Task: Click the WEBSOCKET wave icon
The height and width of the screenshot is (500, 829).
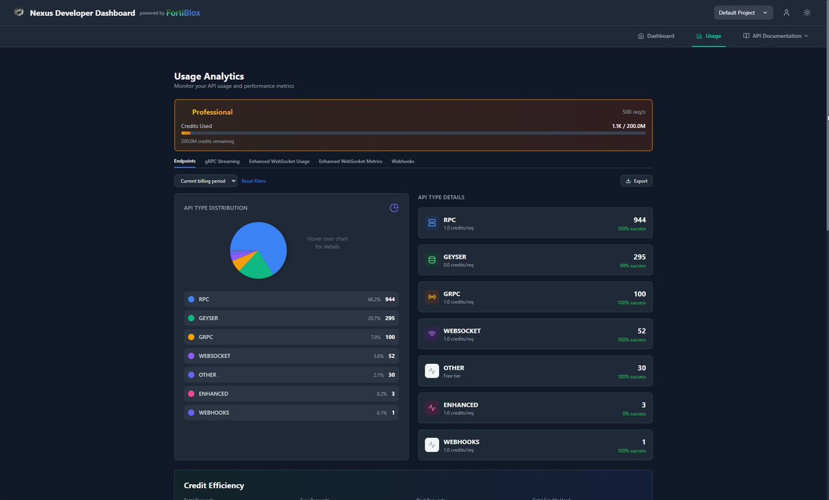Action: [x=429, y=333]
